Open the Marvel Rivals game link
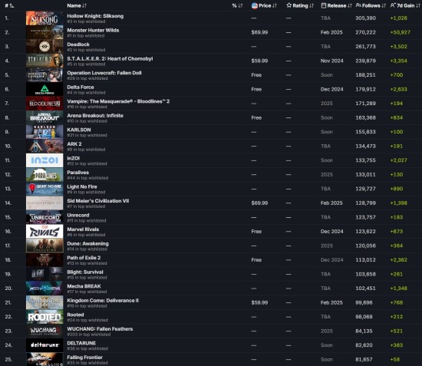Viewport: 422px width, 366px height. point(83,229)
